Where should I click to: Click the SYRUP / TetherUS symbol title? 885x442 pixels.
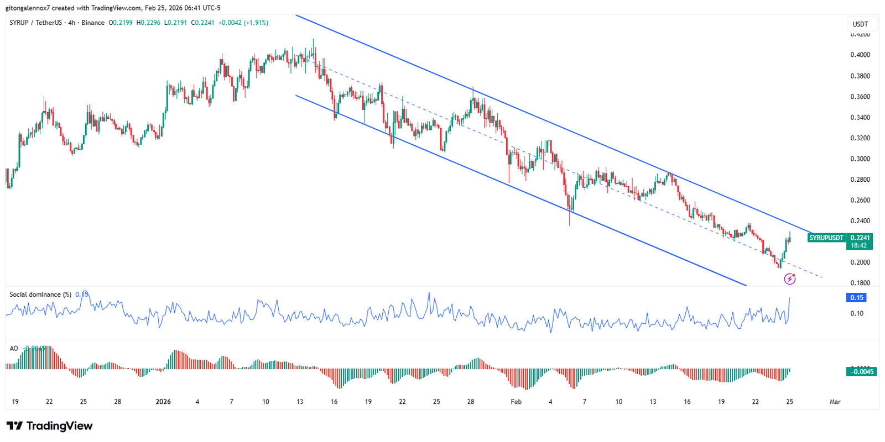click(x=35, y=23)
